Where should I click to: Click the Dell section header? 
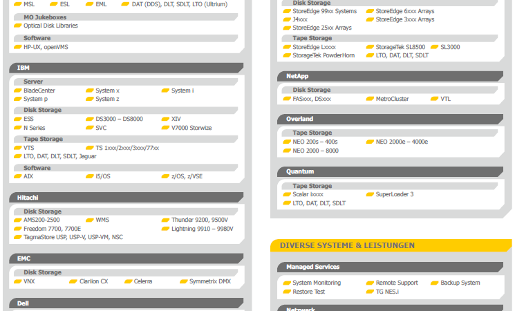(126, 303)
